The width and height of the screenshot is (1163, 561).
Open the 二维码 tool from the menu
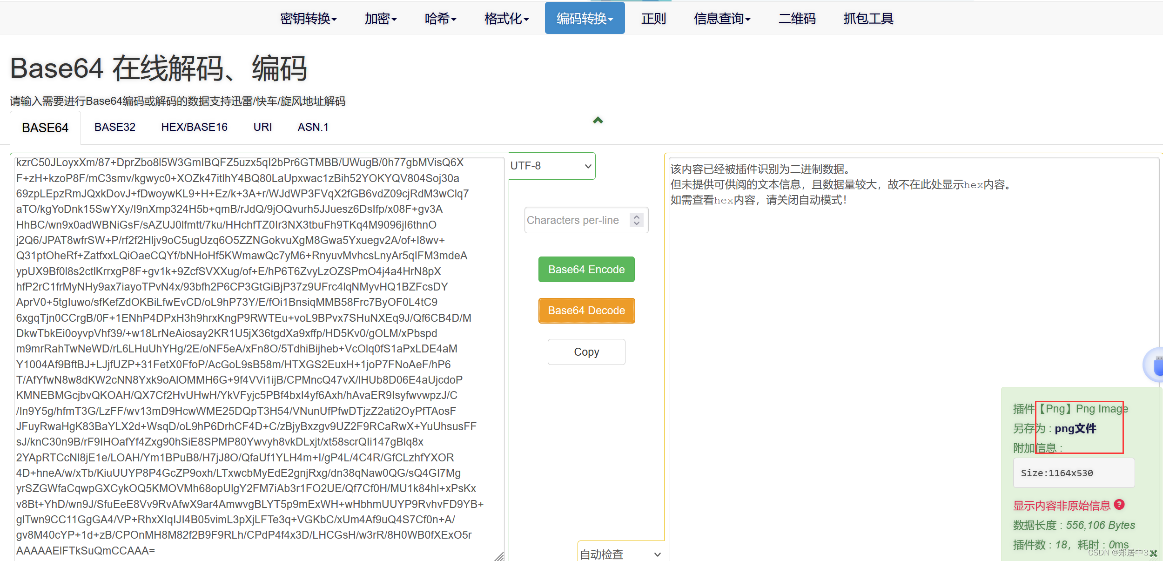(x=797, y=18)
